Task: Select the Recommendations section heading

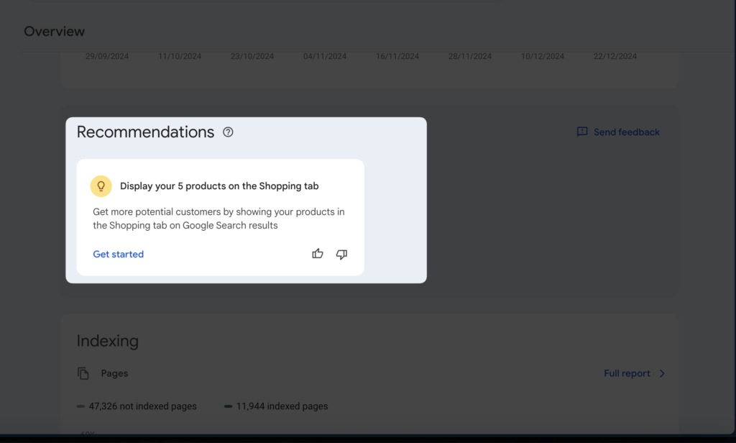Action: [x=145, y=132]
